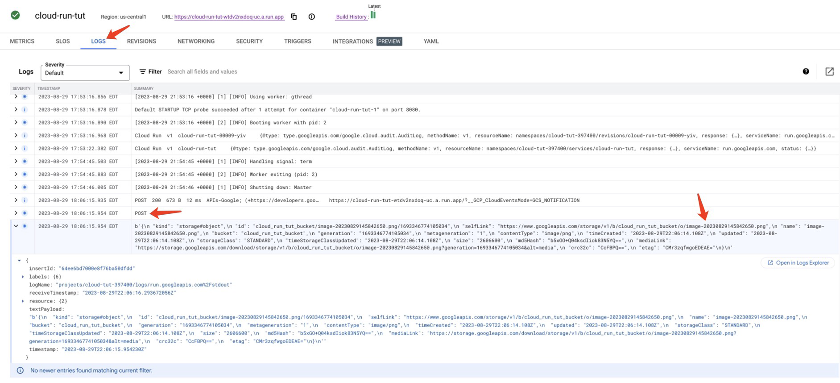840x383 pixels.
Task: Collapse the expanded 18:06:15.954 payload entry
Action: [16, 226]
